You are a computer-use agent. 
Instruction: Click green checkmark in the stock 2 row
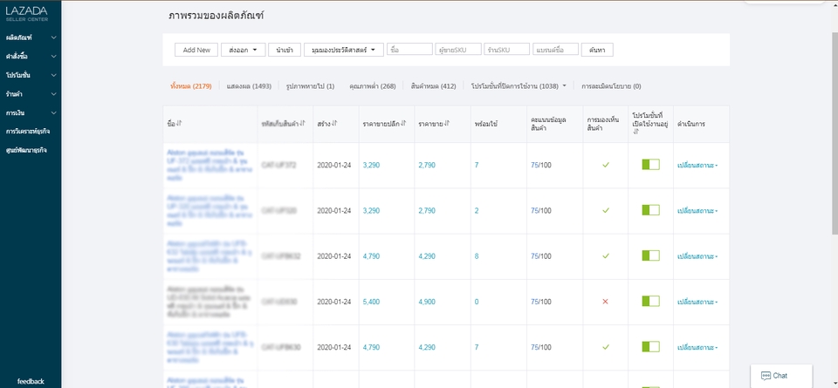[x=605, y=211]
